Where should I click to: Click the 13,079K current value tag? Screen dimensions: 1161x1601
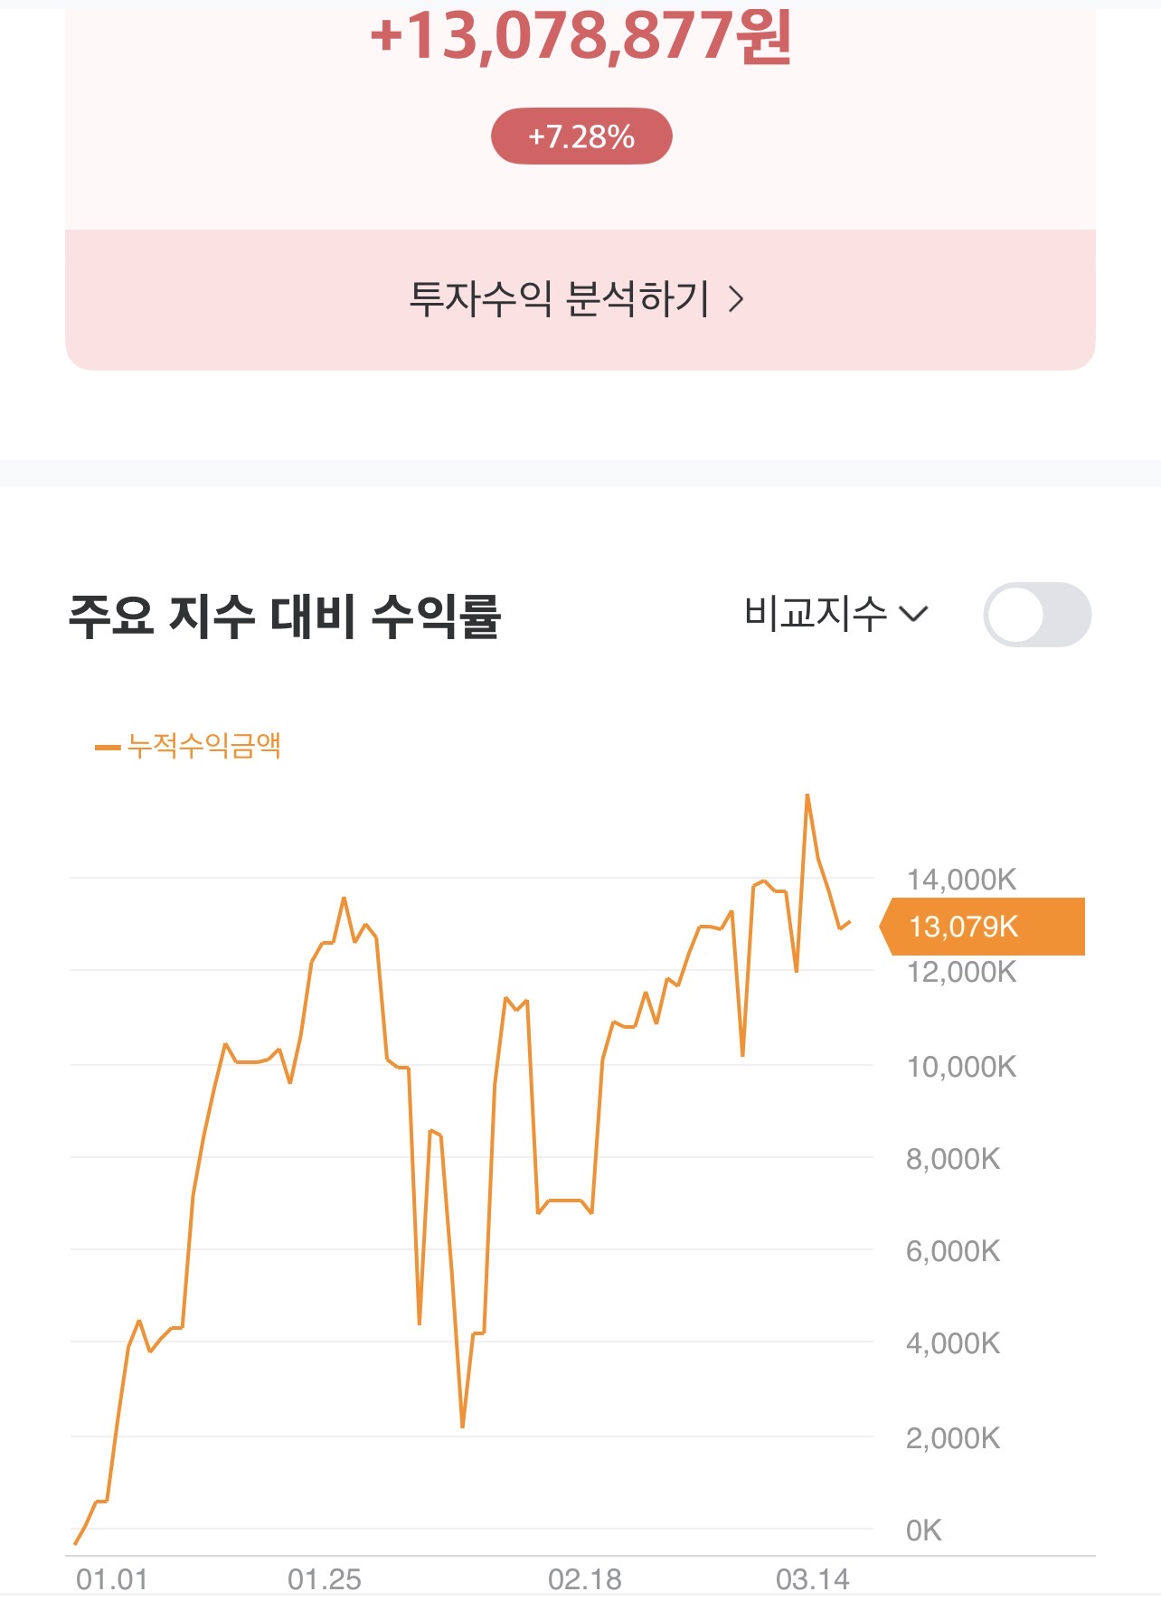(x=982, y=927)
